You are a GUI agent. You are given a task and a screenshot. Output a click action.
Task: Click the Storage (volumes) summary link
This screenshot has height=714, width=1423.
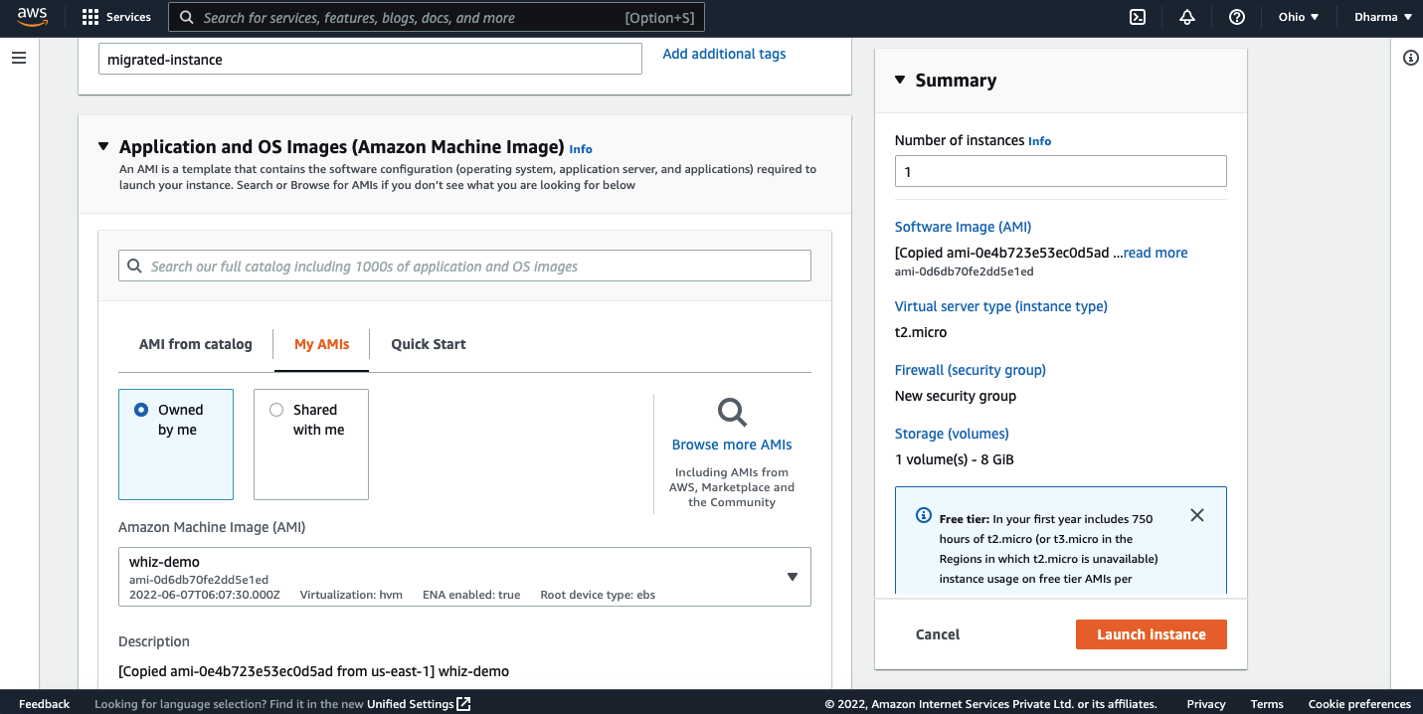952,434
